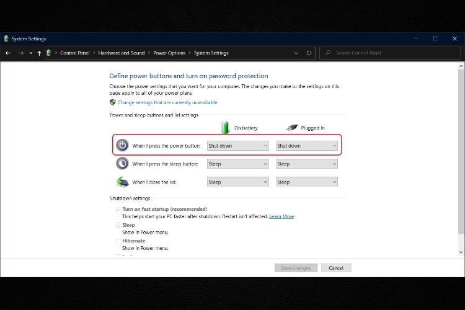Click the green battery icon
This screenshot has height=310, width=465.
pyautogui.click(x=225, y=128)
